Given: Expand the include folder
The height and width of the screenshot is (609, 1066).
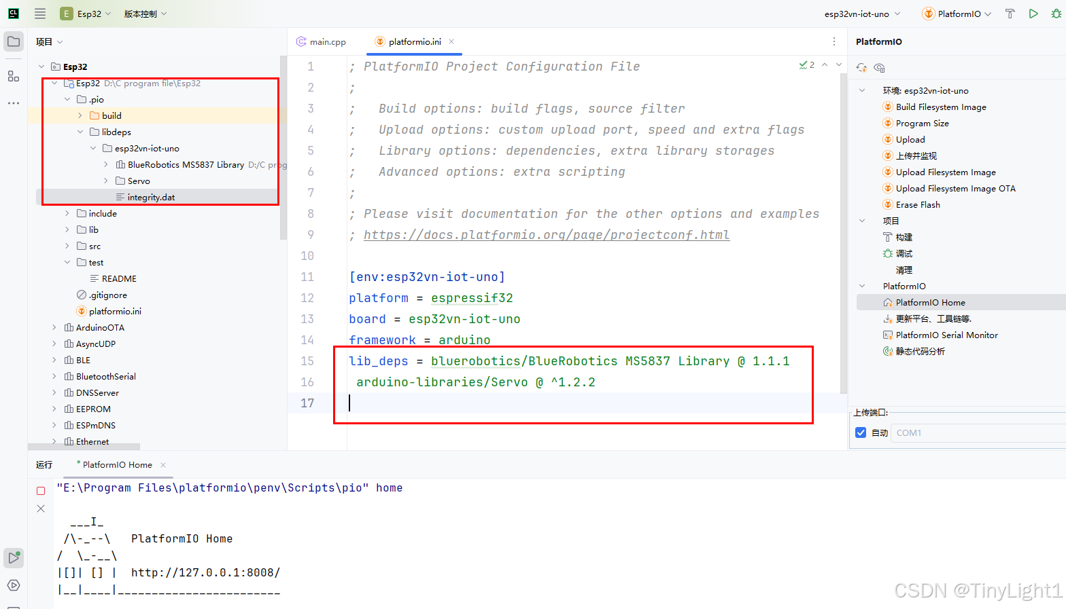Looking at the screenshot, I should [x=67, y=214].
